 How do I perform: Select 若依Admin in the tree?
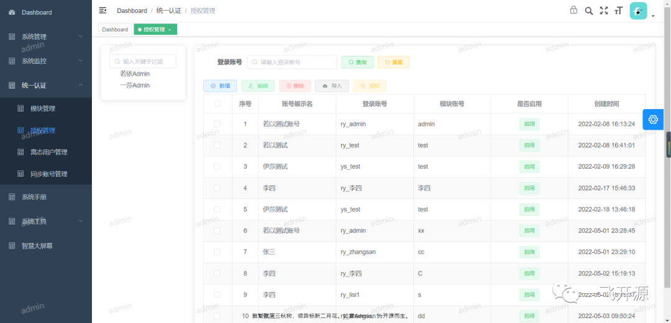tap(135, 74)
